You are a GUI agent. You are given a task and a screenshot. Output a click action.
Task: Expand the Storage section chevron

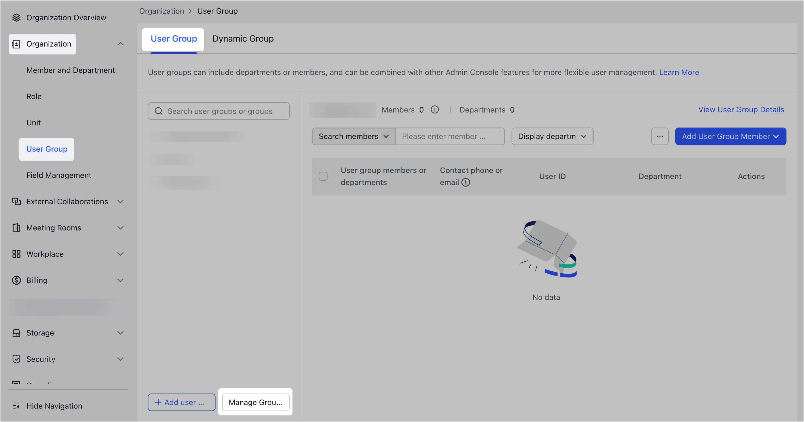(120, 333)
